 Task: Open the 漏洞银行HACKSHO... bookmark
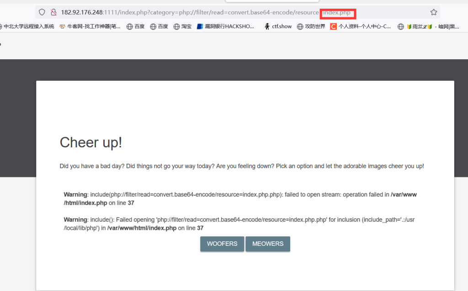click(225, 26)
